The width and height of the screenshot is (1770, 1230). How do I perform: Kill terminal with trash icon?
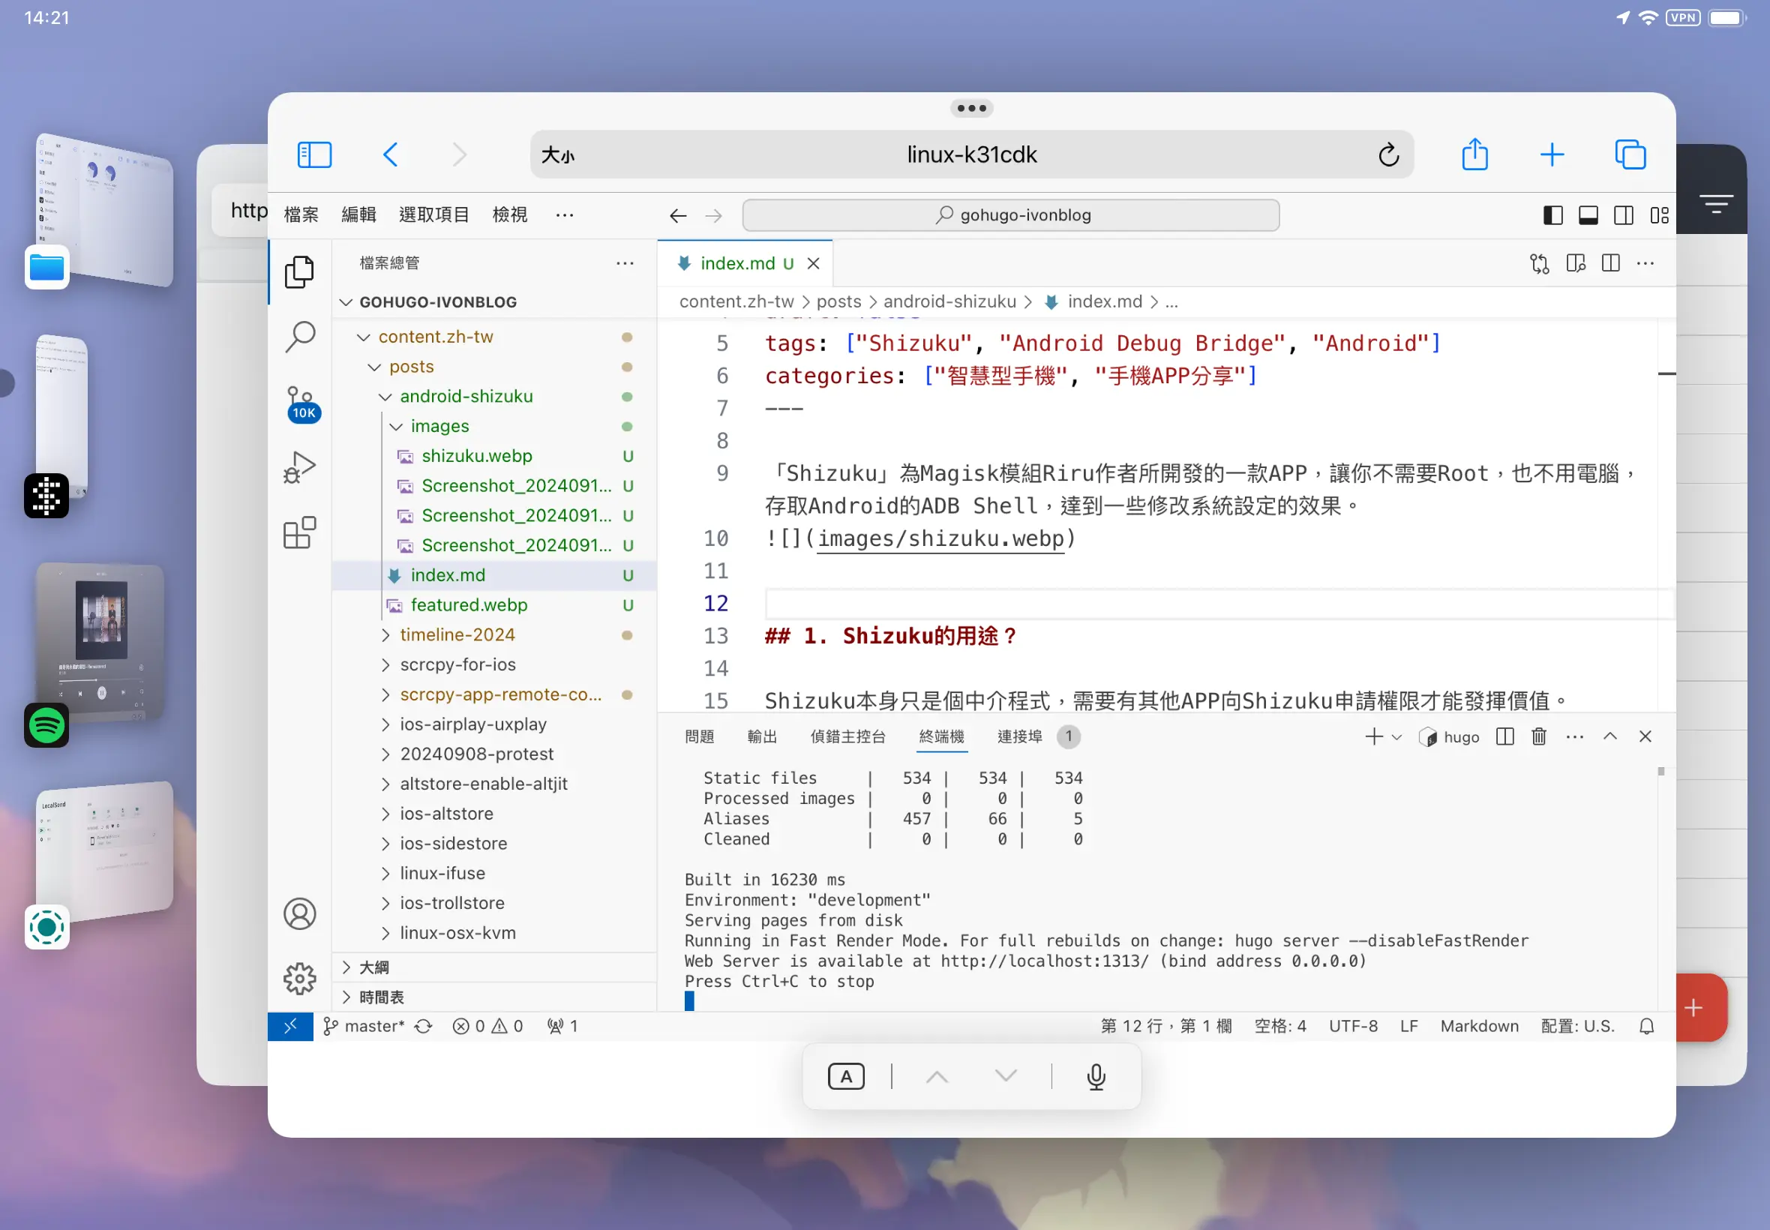click(x=1538, y=736)
